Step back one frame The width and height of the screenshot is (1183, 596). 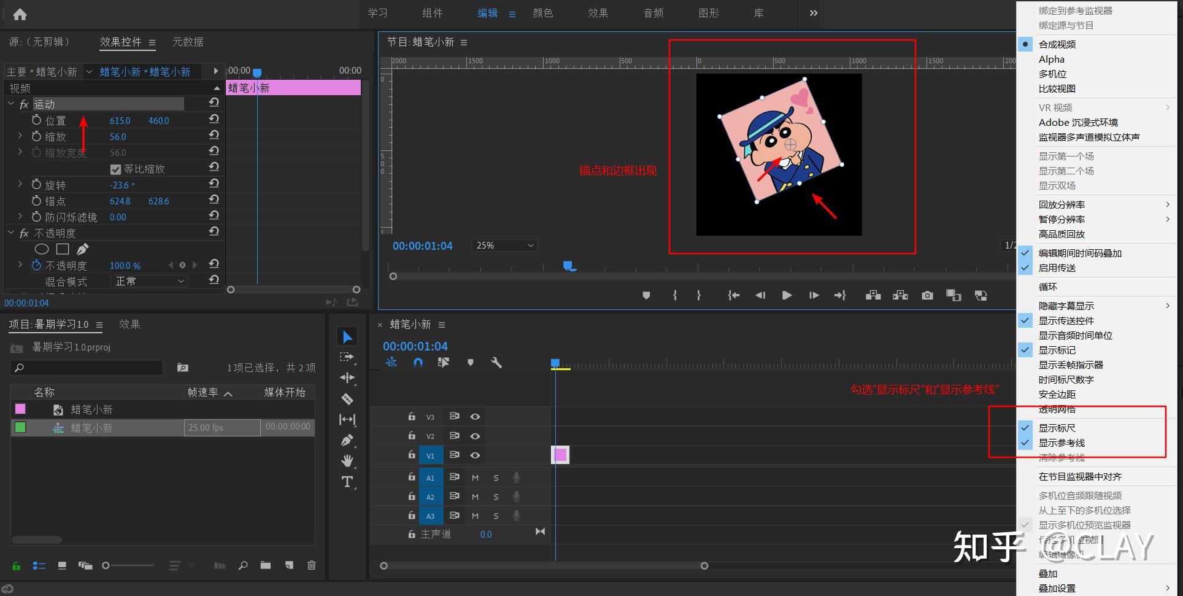pyautogui.click(x=760, y=296)
